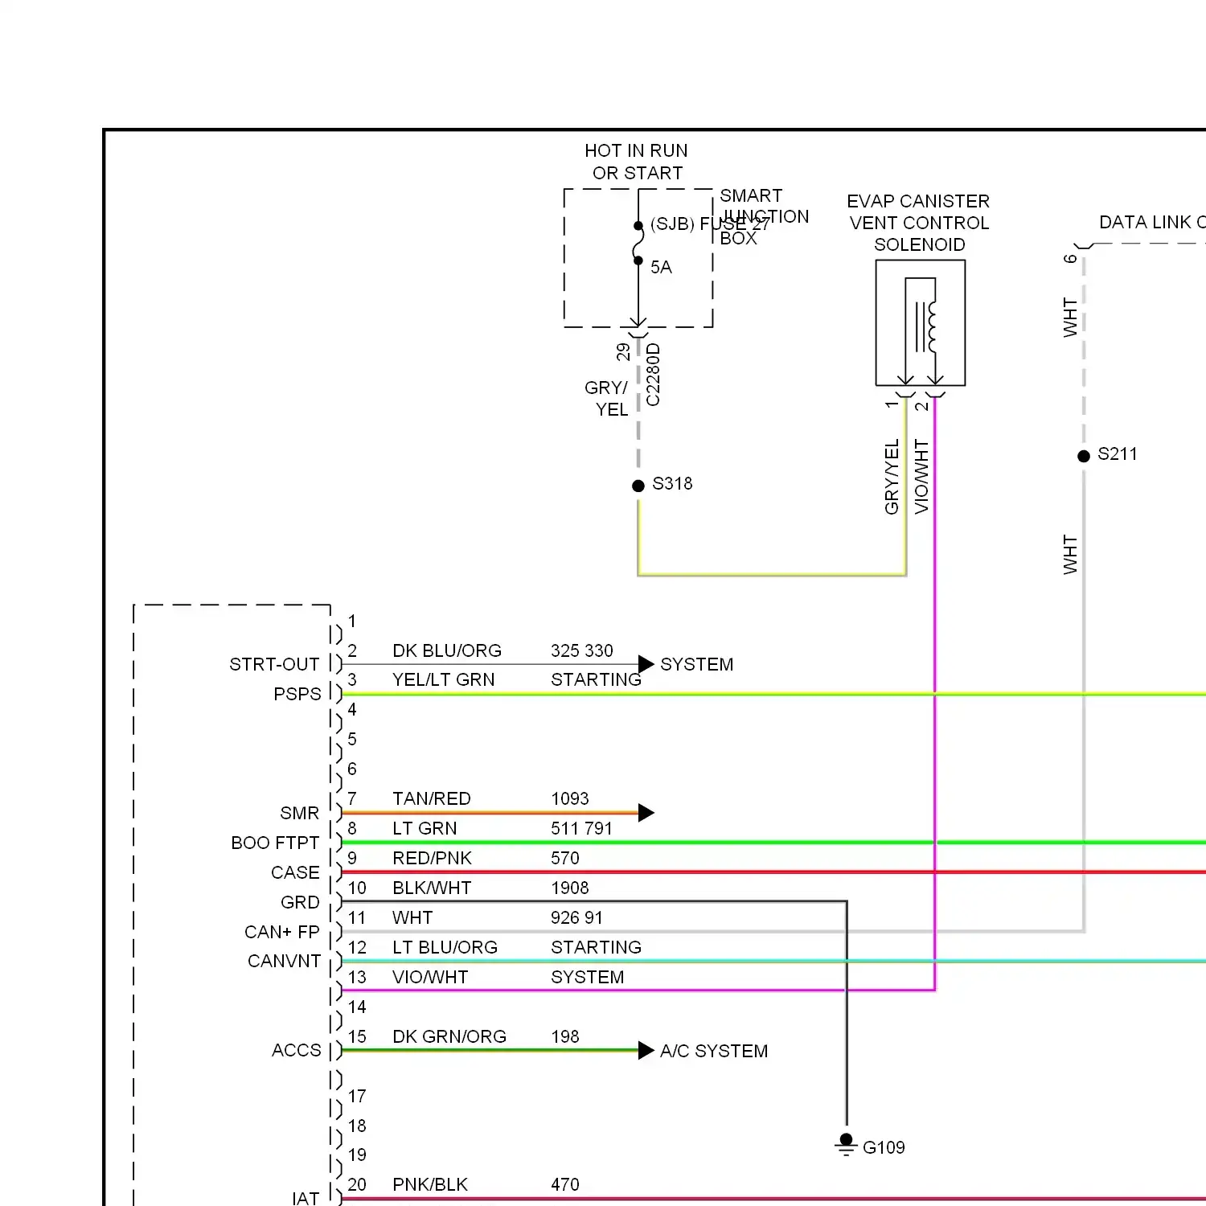Viewport: 1206px width, 1206px height.
Task: Click the LT BLU/ORG wire color text
Action: 445,947
